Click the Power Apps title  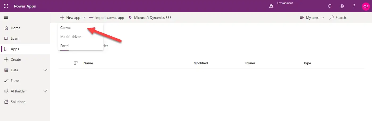(25, 6)
